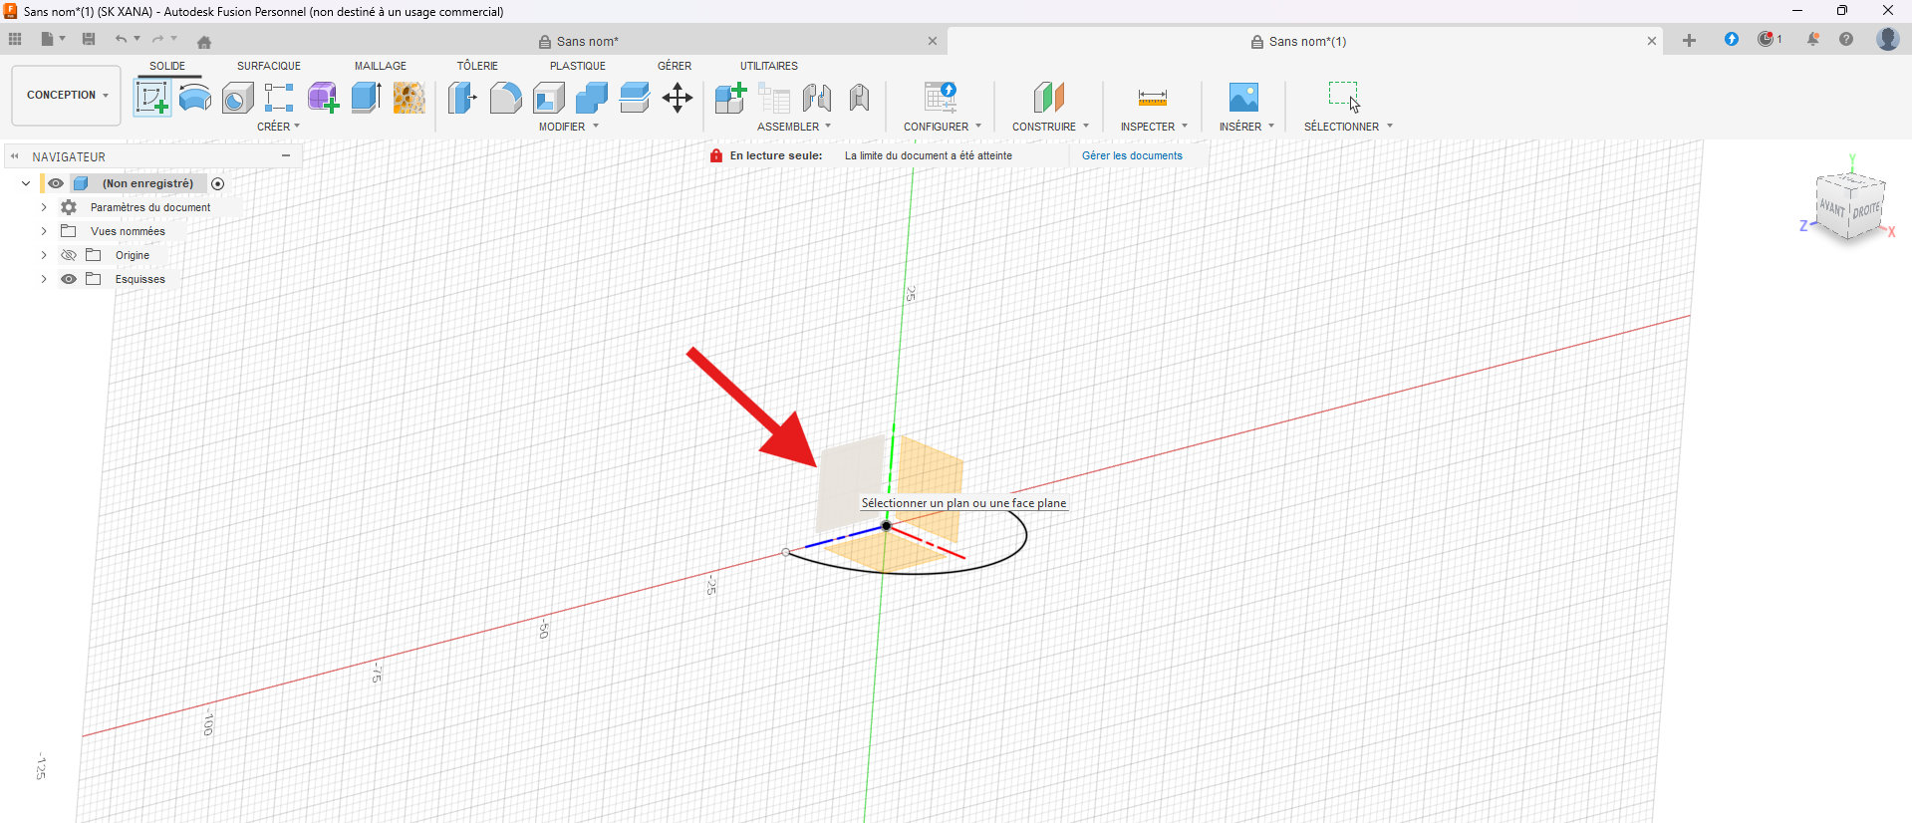Go to the Home icon
1912x823 pixels.
204,42
